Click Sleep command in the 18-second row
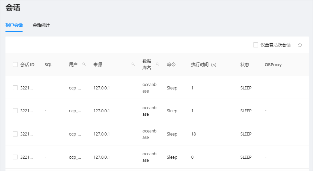 coord(172,134)
